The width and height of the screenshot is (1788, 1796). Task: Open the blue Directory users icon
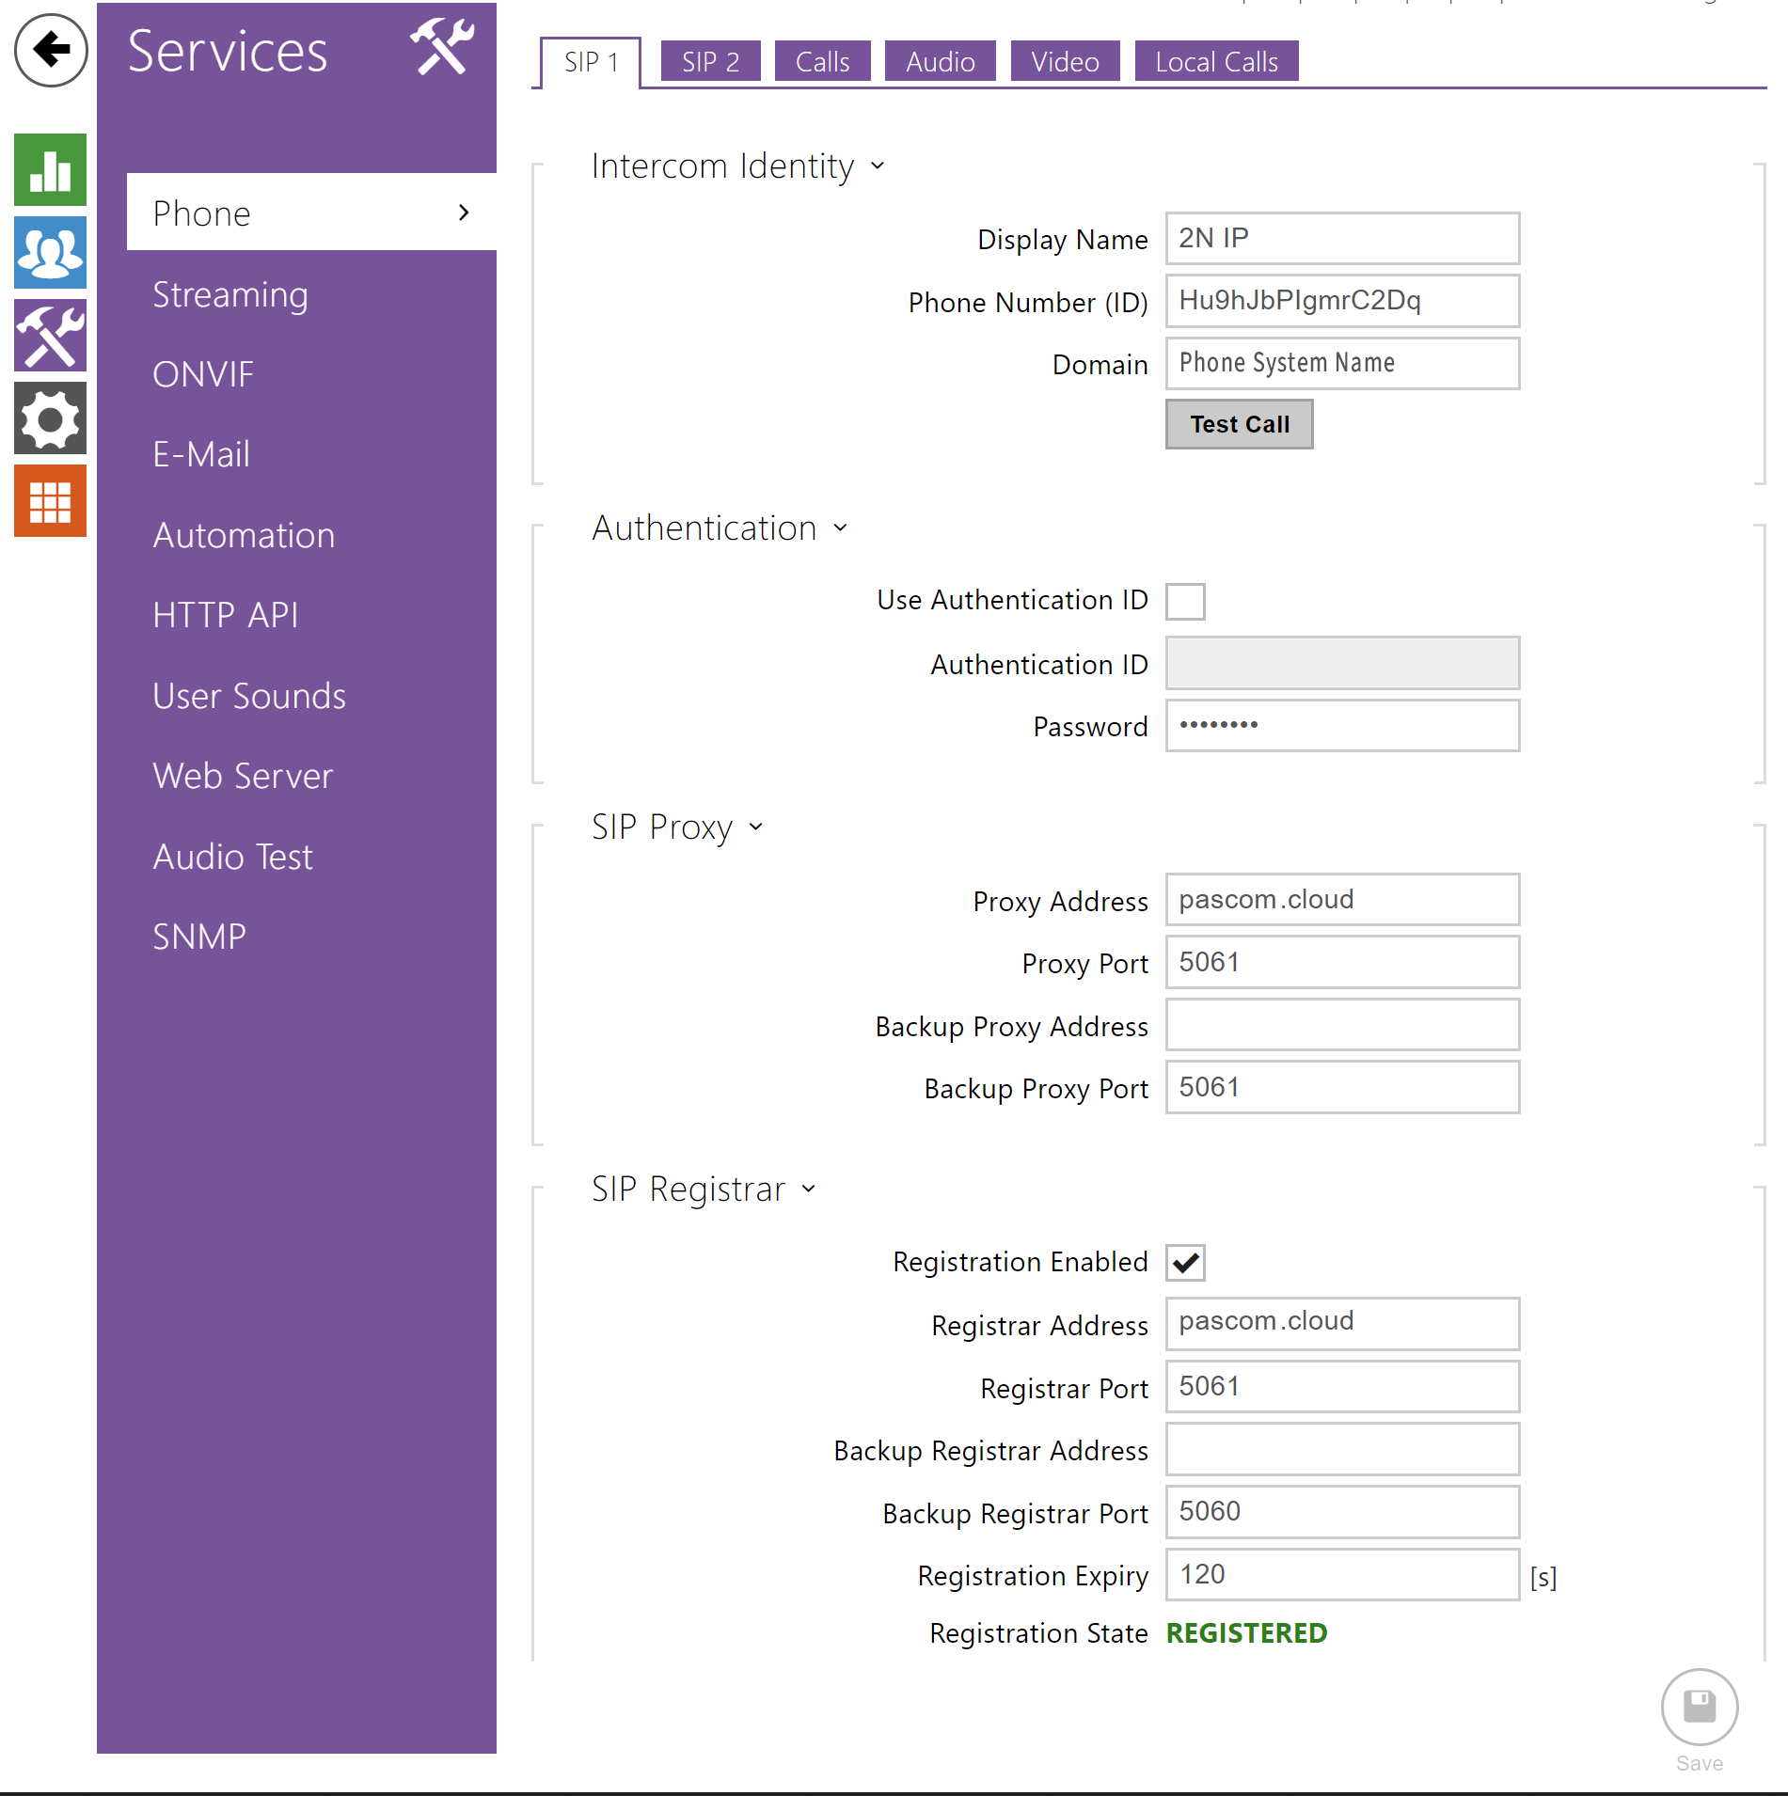click(x=51, y=253)
